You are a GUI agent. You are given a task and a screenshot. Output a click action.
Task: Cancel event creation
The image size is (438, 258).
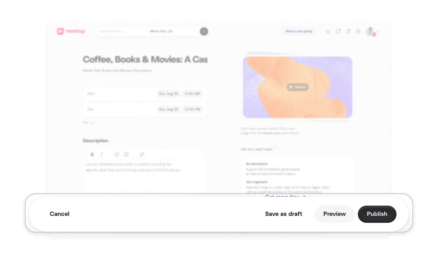[60, 214]
